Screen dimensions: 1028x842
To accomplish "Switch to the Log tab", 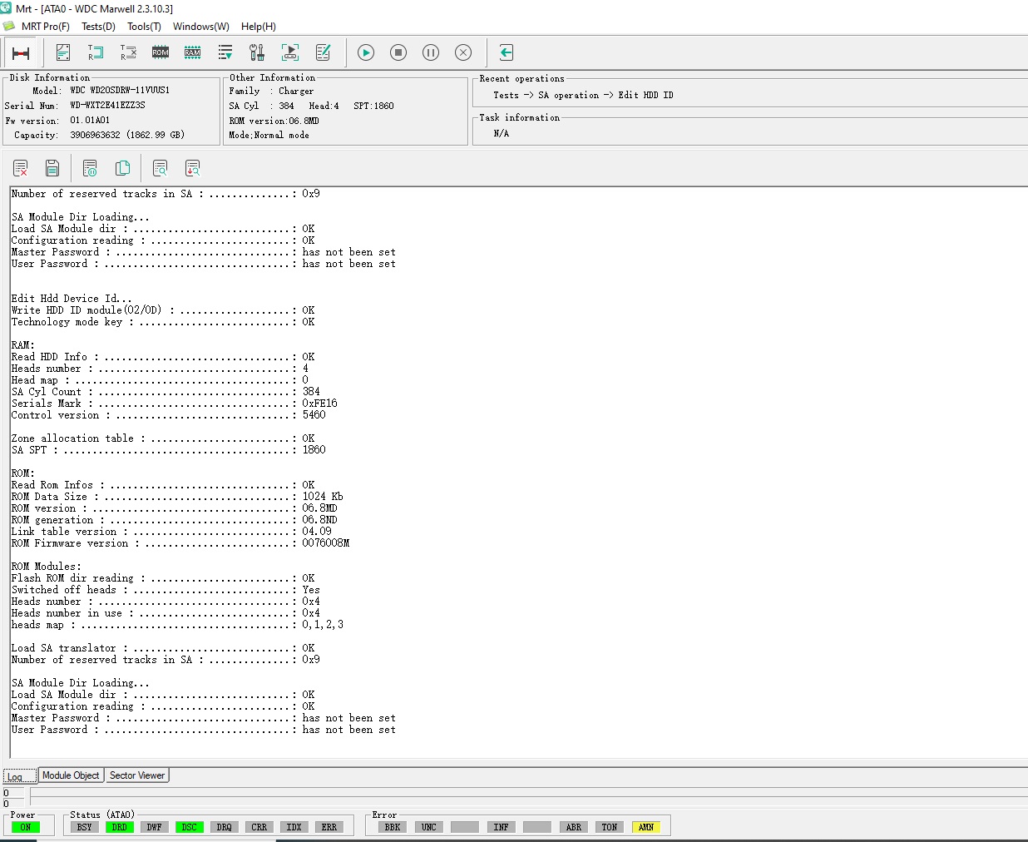I will pos(20,776).
